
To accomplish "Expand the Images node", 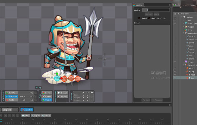I will click(x=183, y=27).
